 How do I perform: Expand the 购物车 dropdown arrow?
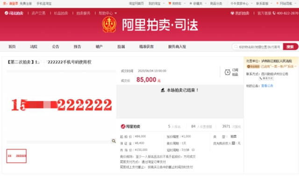pos(185,3)
